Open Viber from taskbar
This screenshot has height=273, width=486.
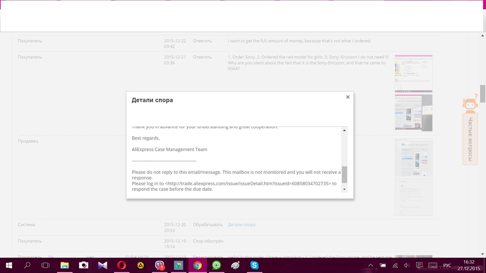[160, 265]
